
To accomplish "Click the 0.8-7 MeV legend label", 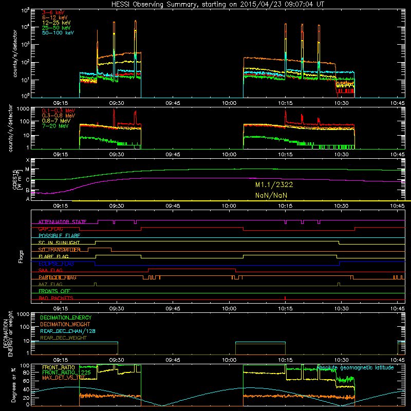I will (x=57, y=121).
